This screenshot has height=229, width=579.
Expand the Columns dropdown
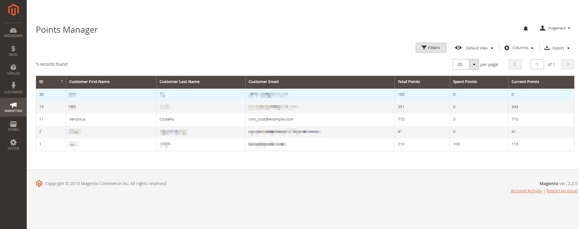519,48
